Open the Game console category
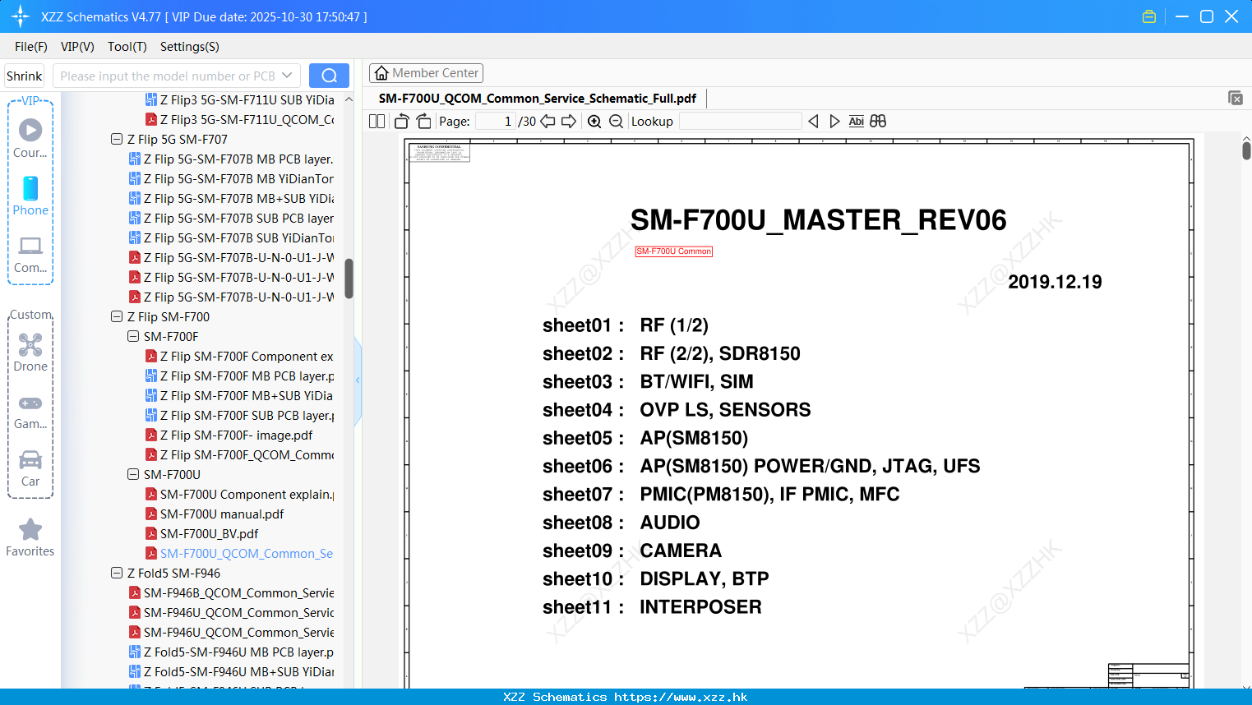1252x705 pixels. tap(30, 411)
